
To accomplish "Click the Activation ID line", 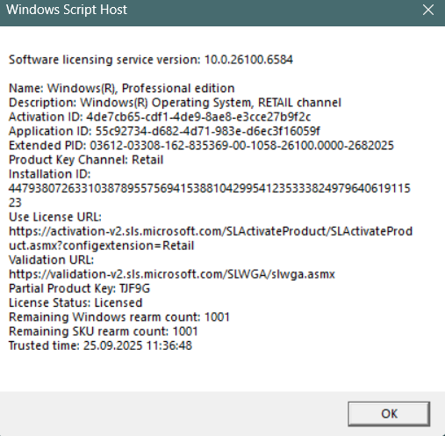I will click(160, 117).
